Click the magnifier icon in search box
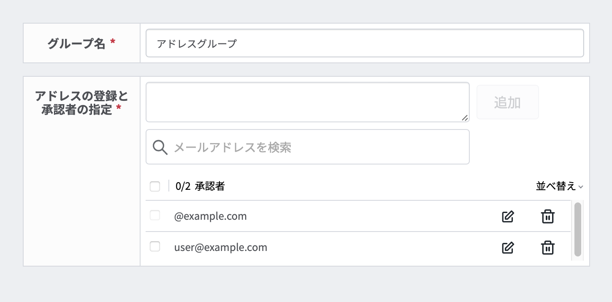Viewport: 612px width, 302px height. pyautogui.click(x=160, y=147)
